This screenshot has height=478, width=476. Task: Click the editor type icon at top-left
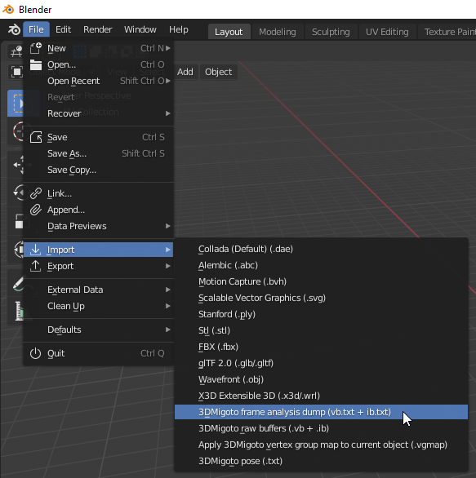pyautogui.click(x=16, y=51)
